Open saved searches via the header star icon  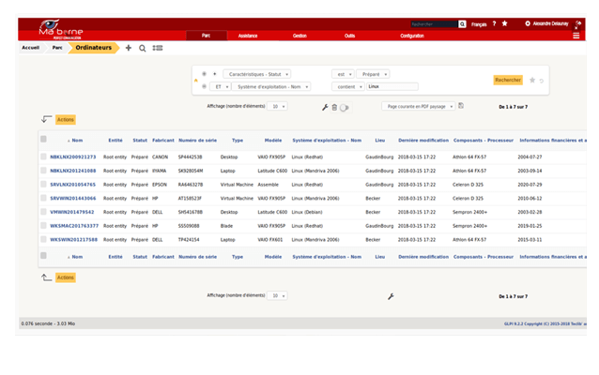[504, 23]
